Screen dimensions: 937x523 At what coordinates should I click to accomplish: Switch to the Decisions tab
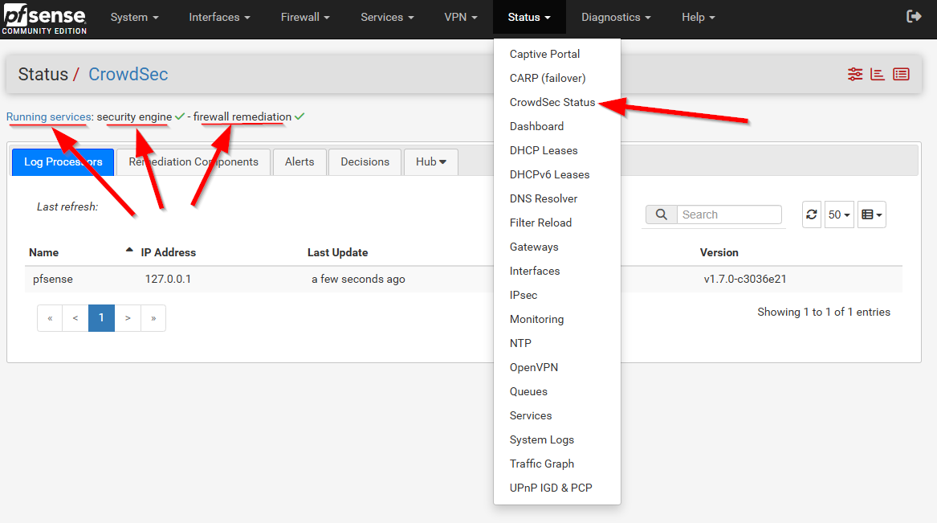click(x=365, y=161)
